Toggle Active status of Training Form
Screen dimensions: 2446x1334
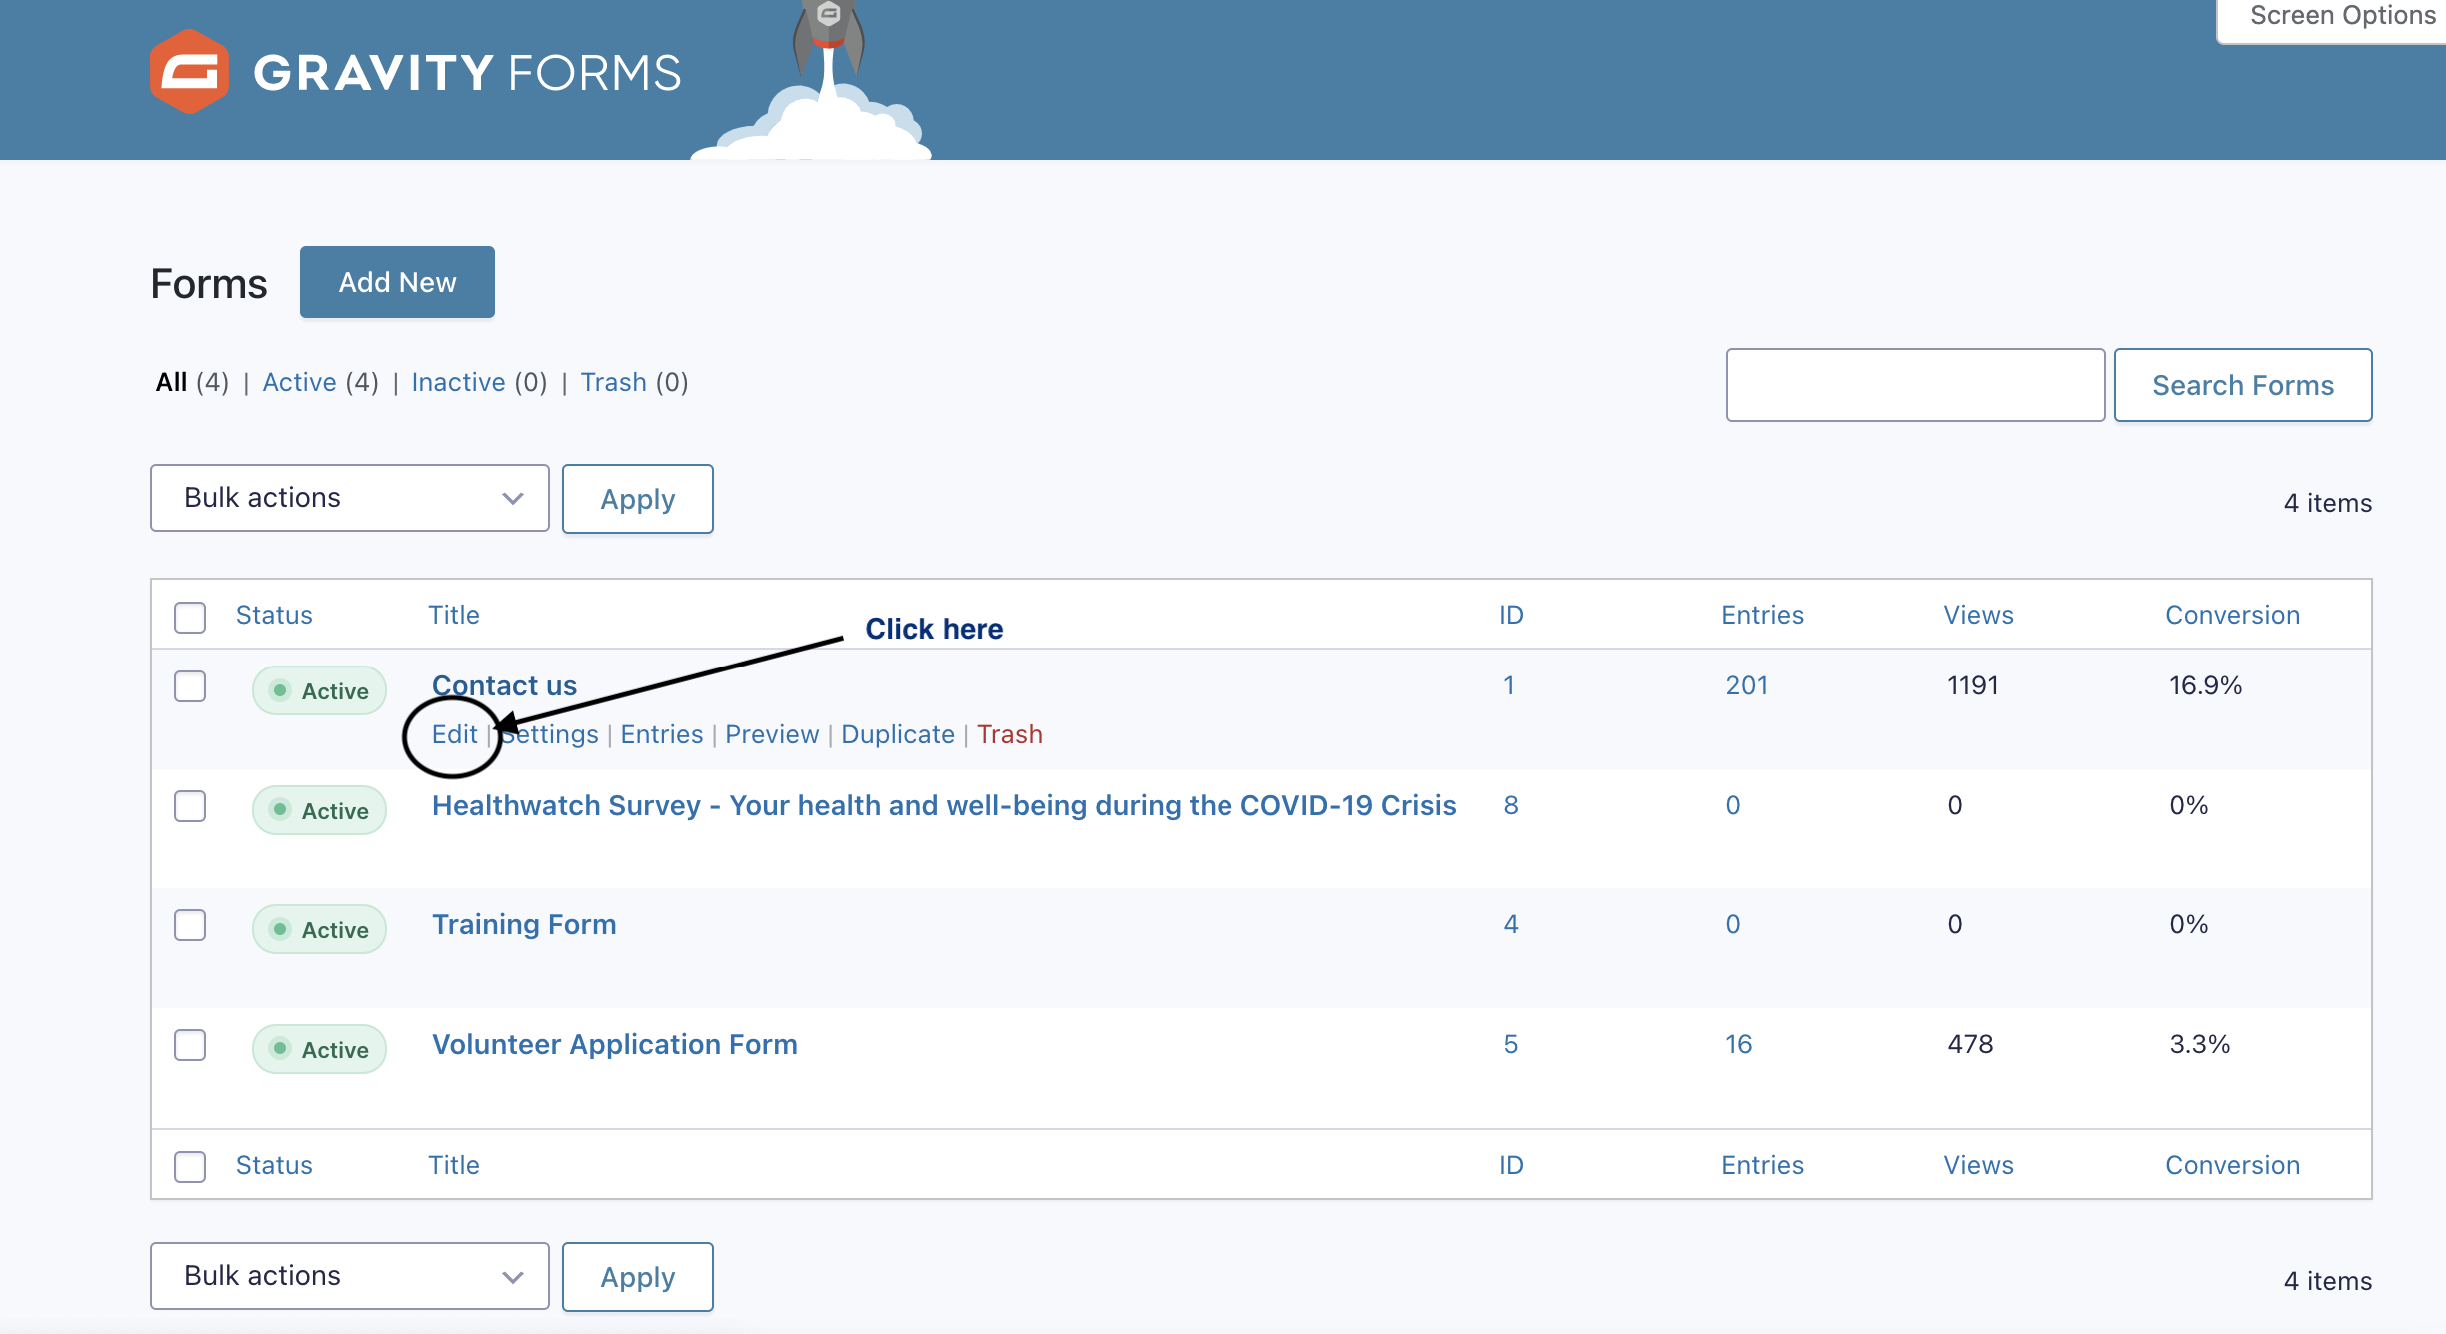tap(319, 929)
